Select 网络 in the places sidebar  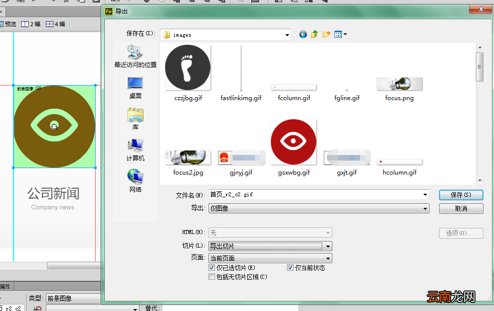coord(135,181)
